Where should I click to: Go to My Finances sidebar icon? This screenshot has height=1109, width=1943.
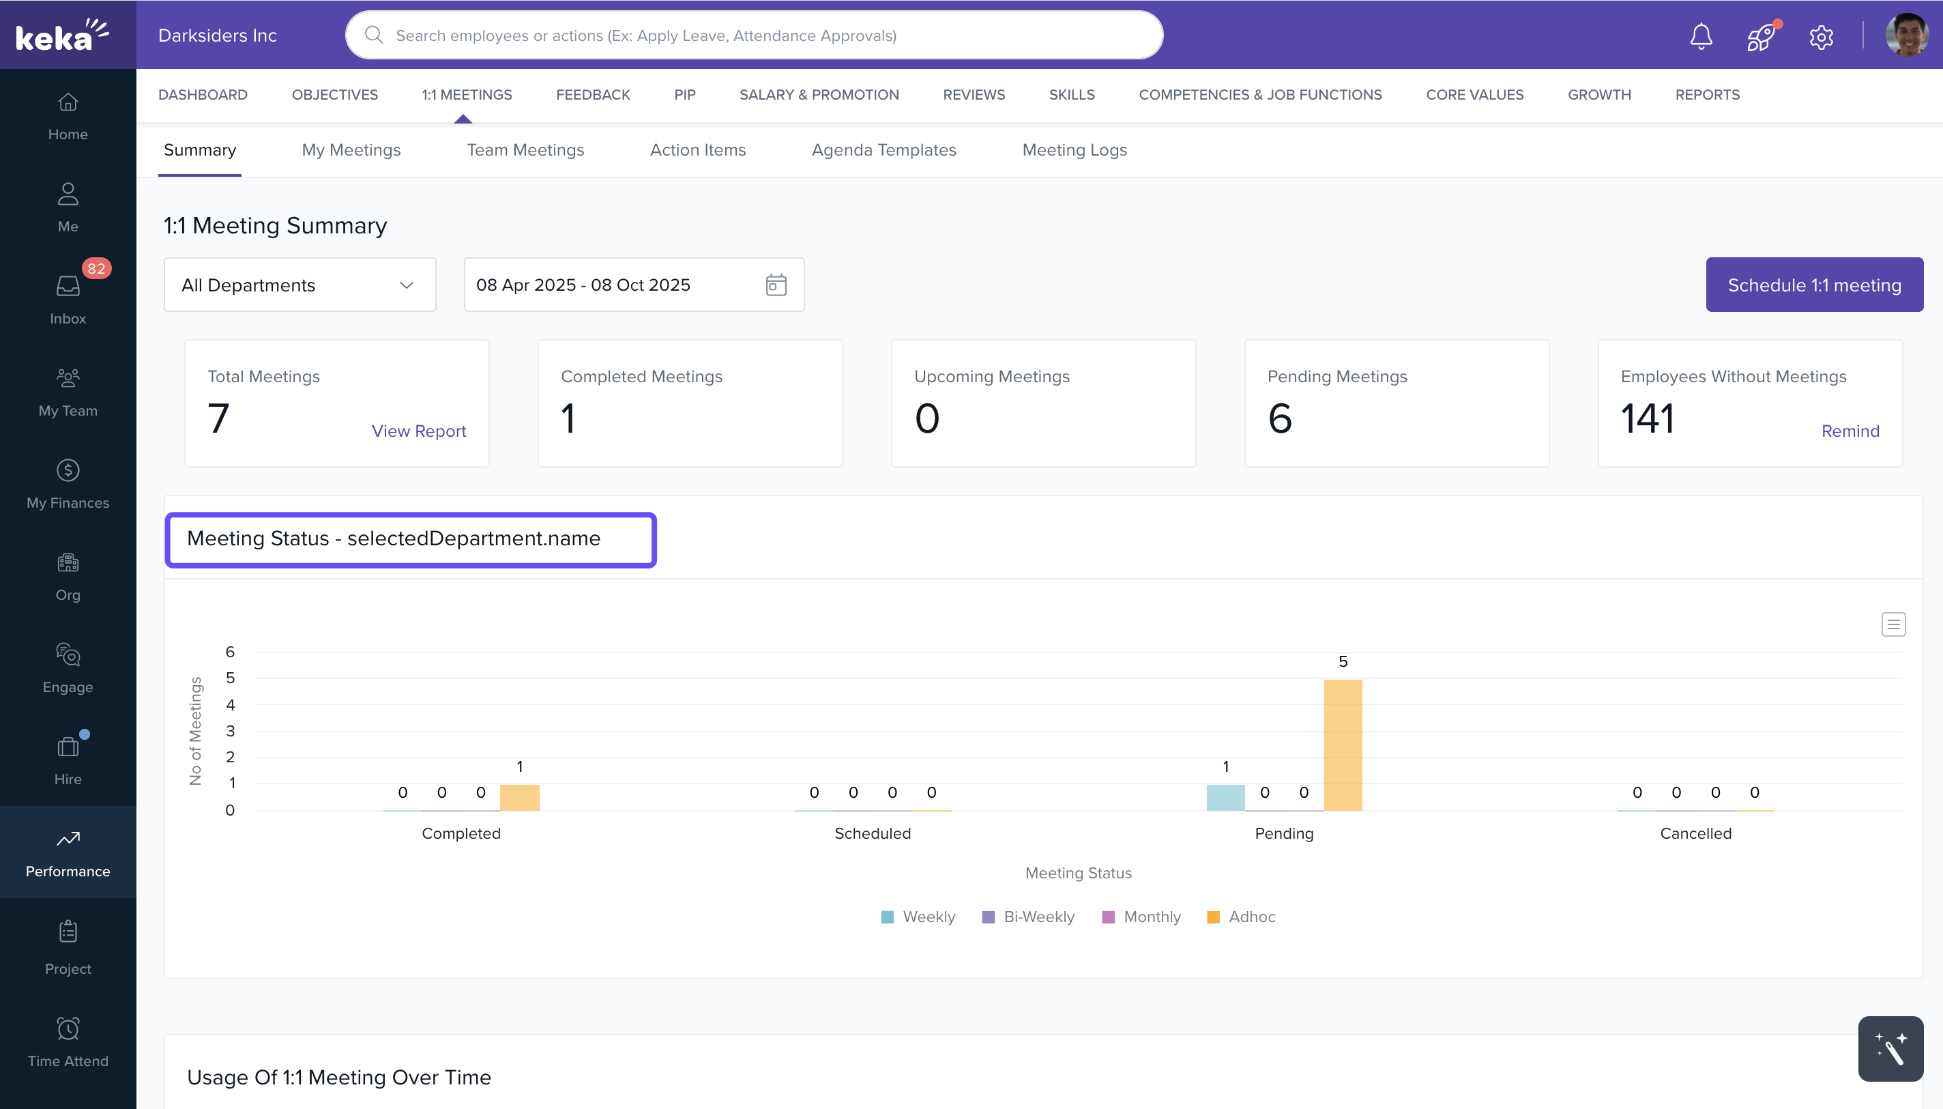coord(68,483)
